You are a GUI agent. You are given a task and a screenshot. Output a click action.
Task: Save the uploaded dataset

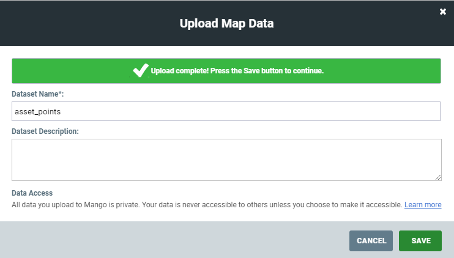click(420, 241)
